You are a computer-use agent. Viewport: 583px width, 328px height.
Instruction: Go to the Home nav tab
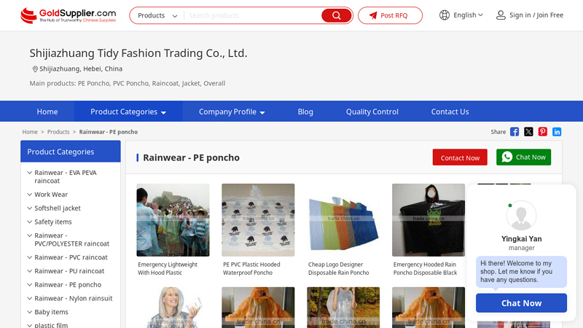tap(47, 112)
